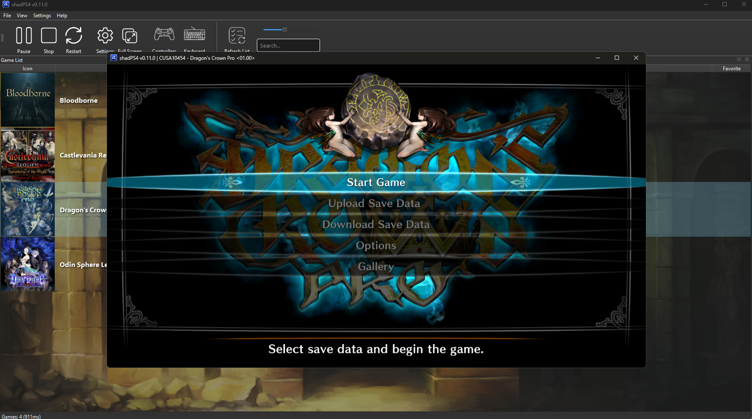Click the Bloodborne game name
The height and width of the screenshot is (419, 752).
coord(79,100)
